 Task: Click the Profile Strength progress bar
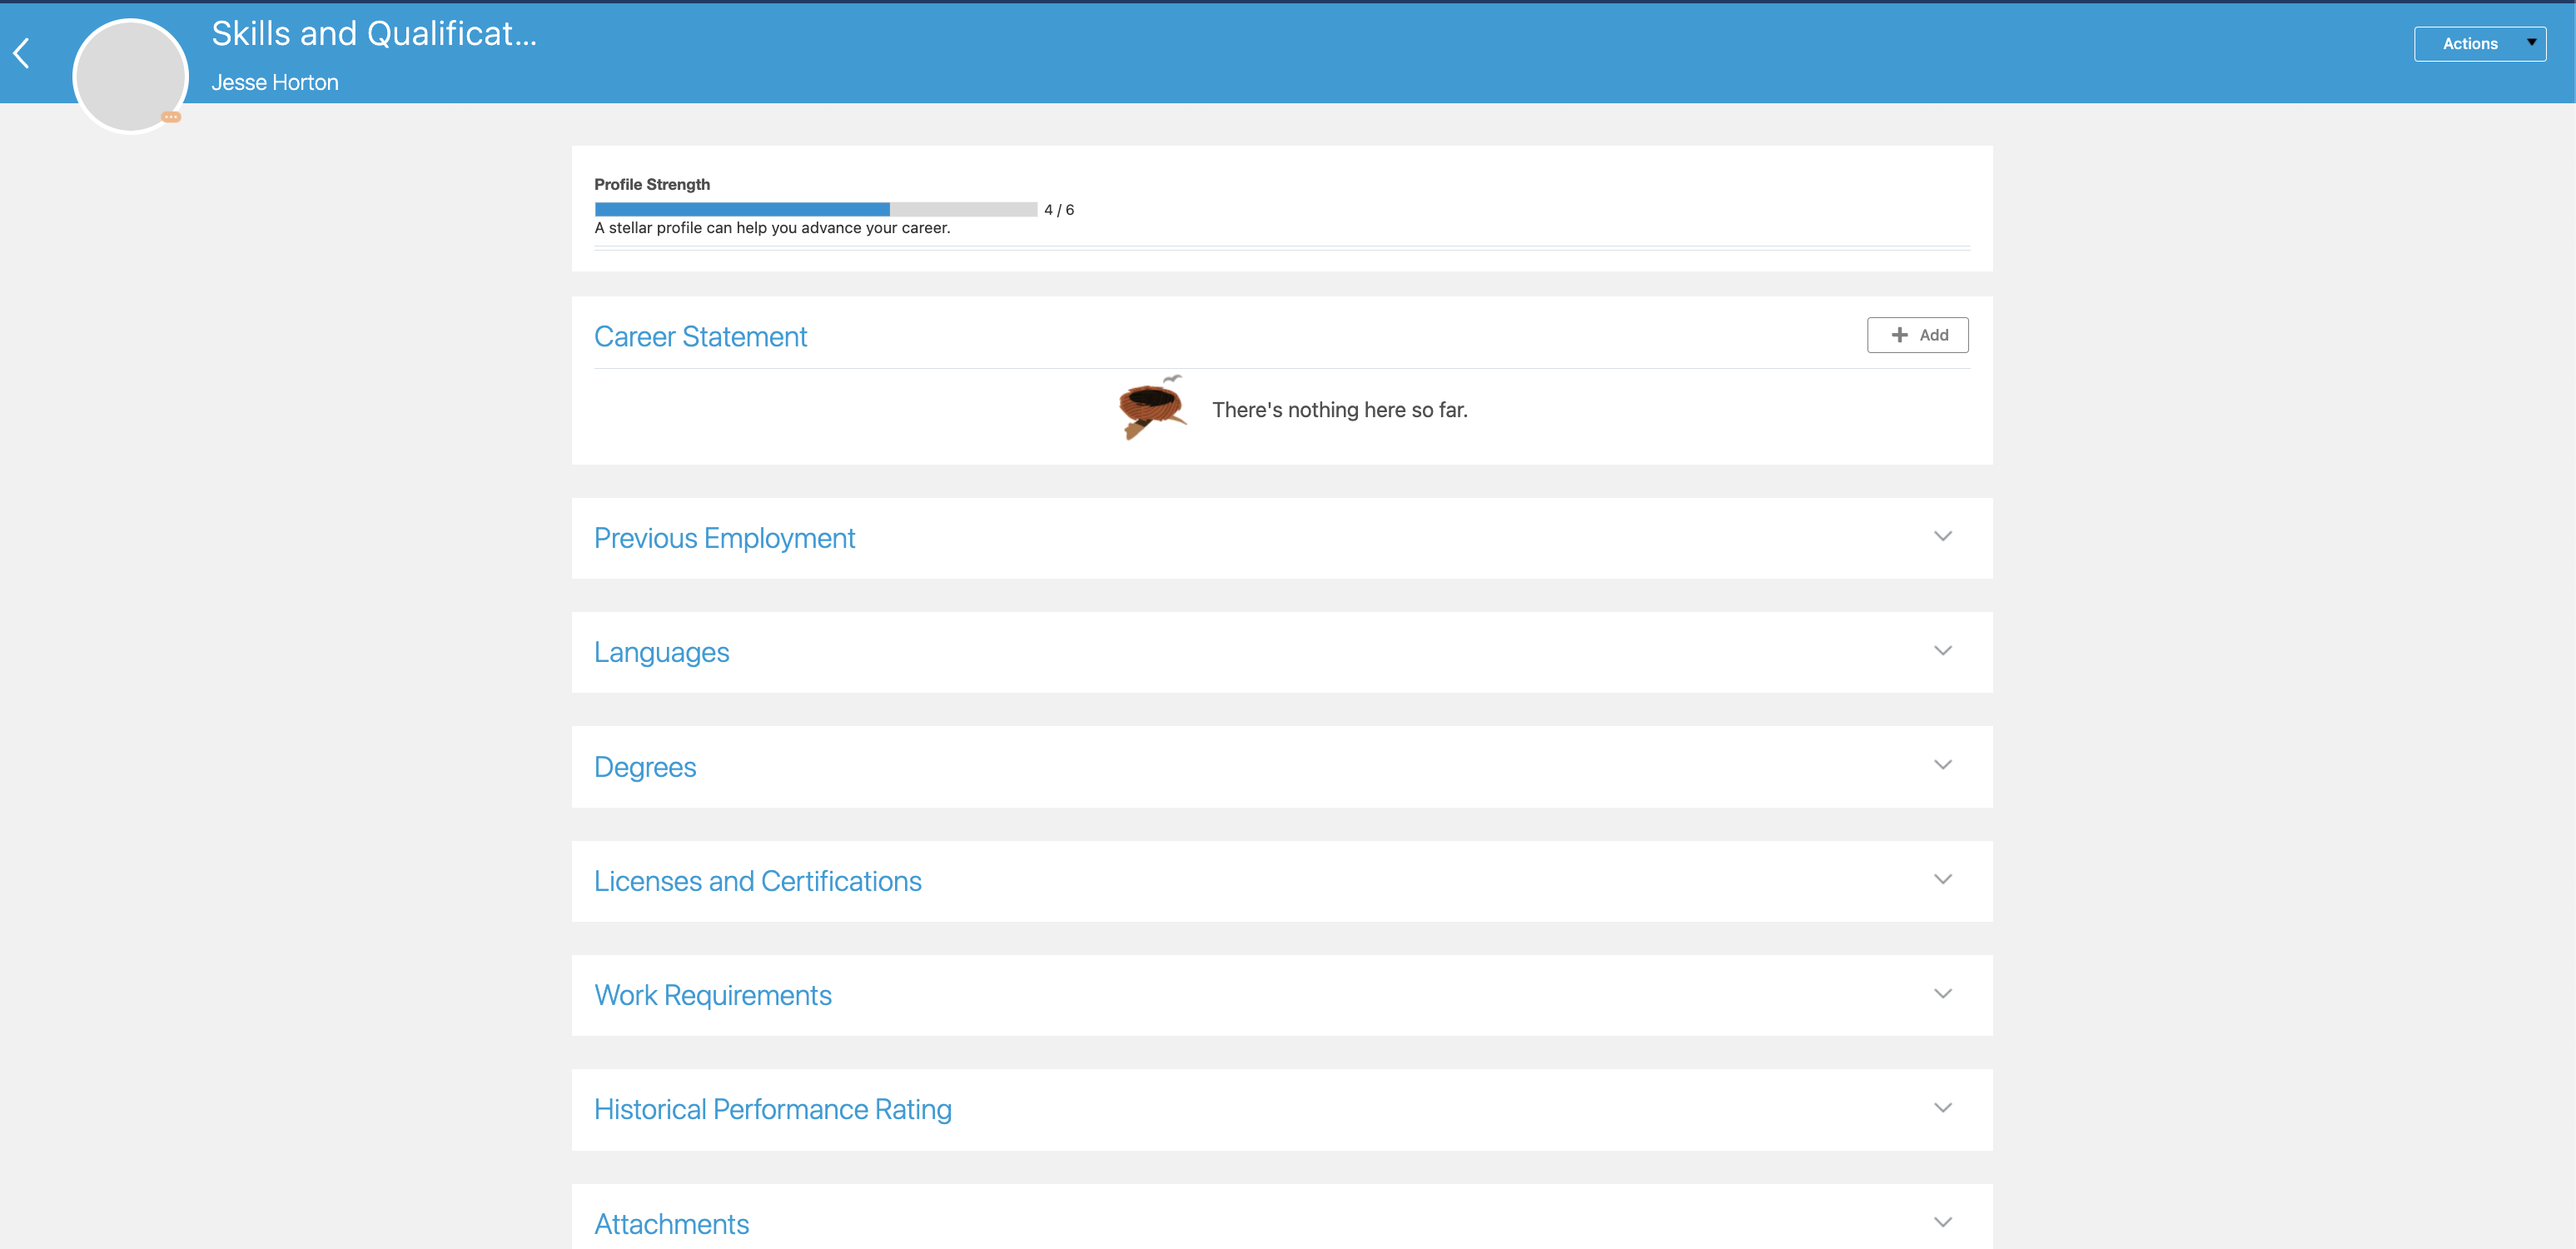815,209
